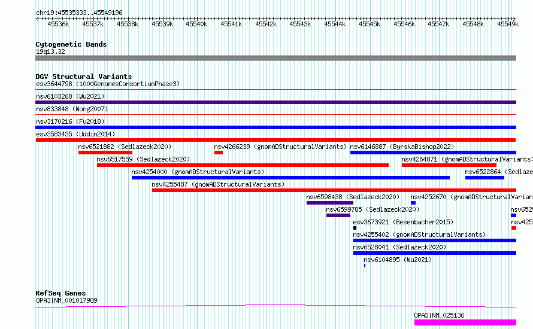Open nsv6598438 (Sedlazeck2020) variant label
This screenshot has height=329, width=533.
(353, 197)
